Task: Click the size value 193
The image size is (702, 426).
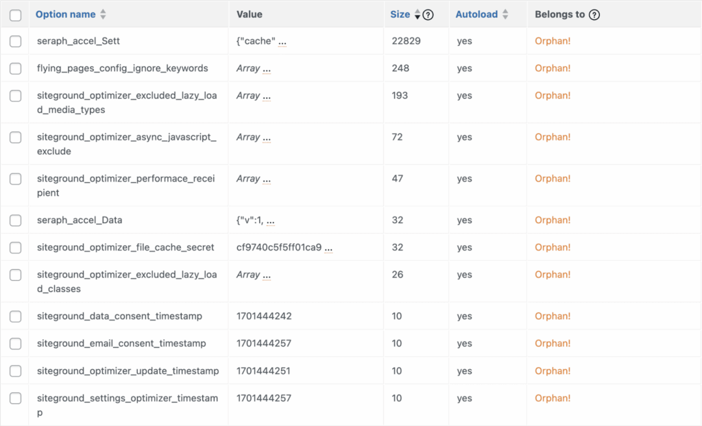Action: [x=400, y=95]
